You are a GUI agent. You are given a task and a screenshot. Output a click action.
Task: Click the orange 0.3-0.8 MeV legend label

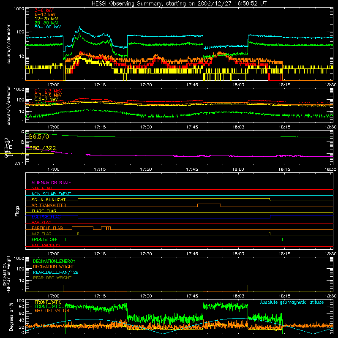[x=48, y=95]
